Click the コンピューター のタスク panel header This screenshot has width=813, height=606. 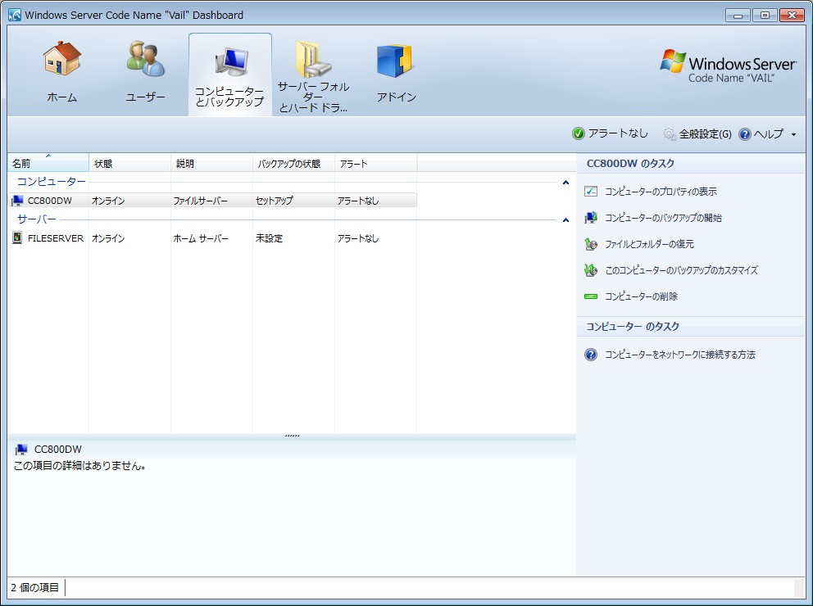click(x=633, y=326)
